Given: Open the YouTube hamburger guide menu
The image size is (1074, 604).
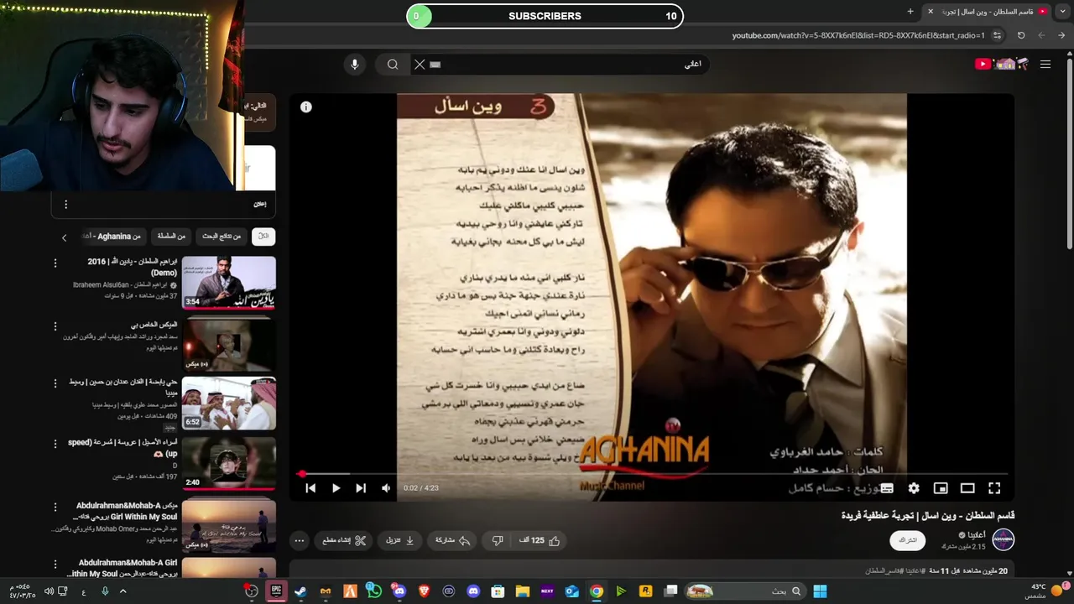Looking at the screenshot, I should (1045, 65).
